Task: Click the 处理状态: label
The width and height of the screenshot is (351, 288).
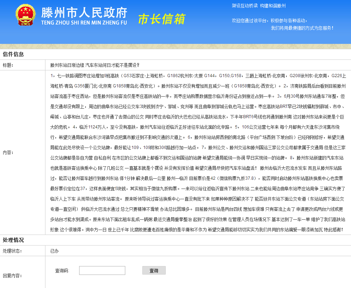Action: [x=12, y=251]
